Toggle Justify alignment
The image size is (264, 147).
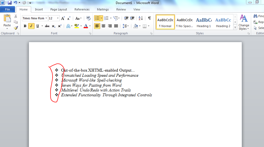(116, 26)
